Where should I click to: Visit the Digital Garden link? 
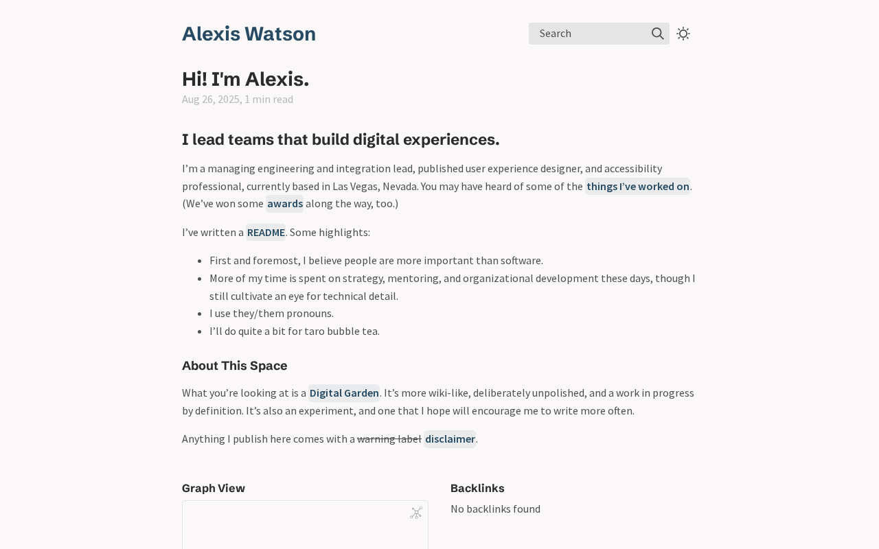344,393
